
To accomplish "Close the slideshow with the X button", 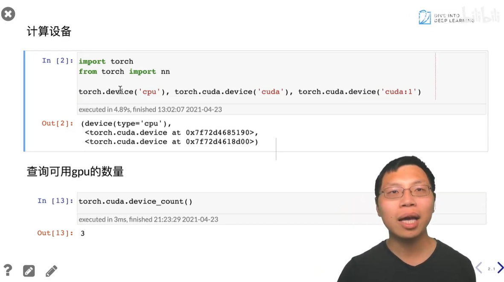I will 8,14.
